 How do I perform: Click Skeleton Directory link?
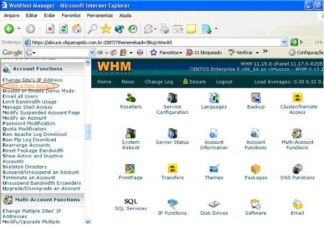pyautogui.click(x=25, y=166)
